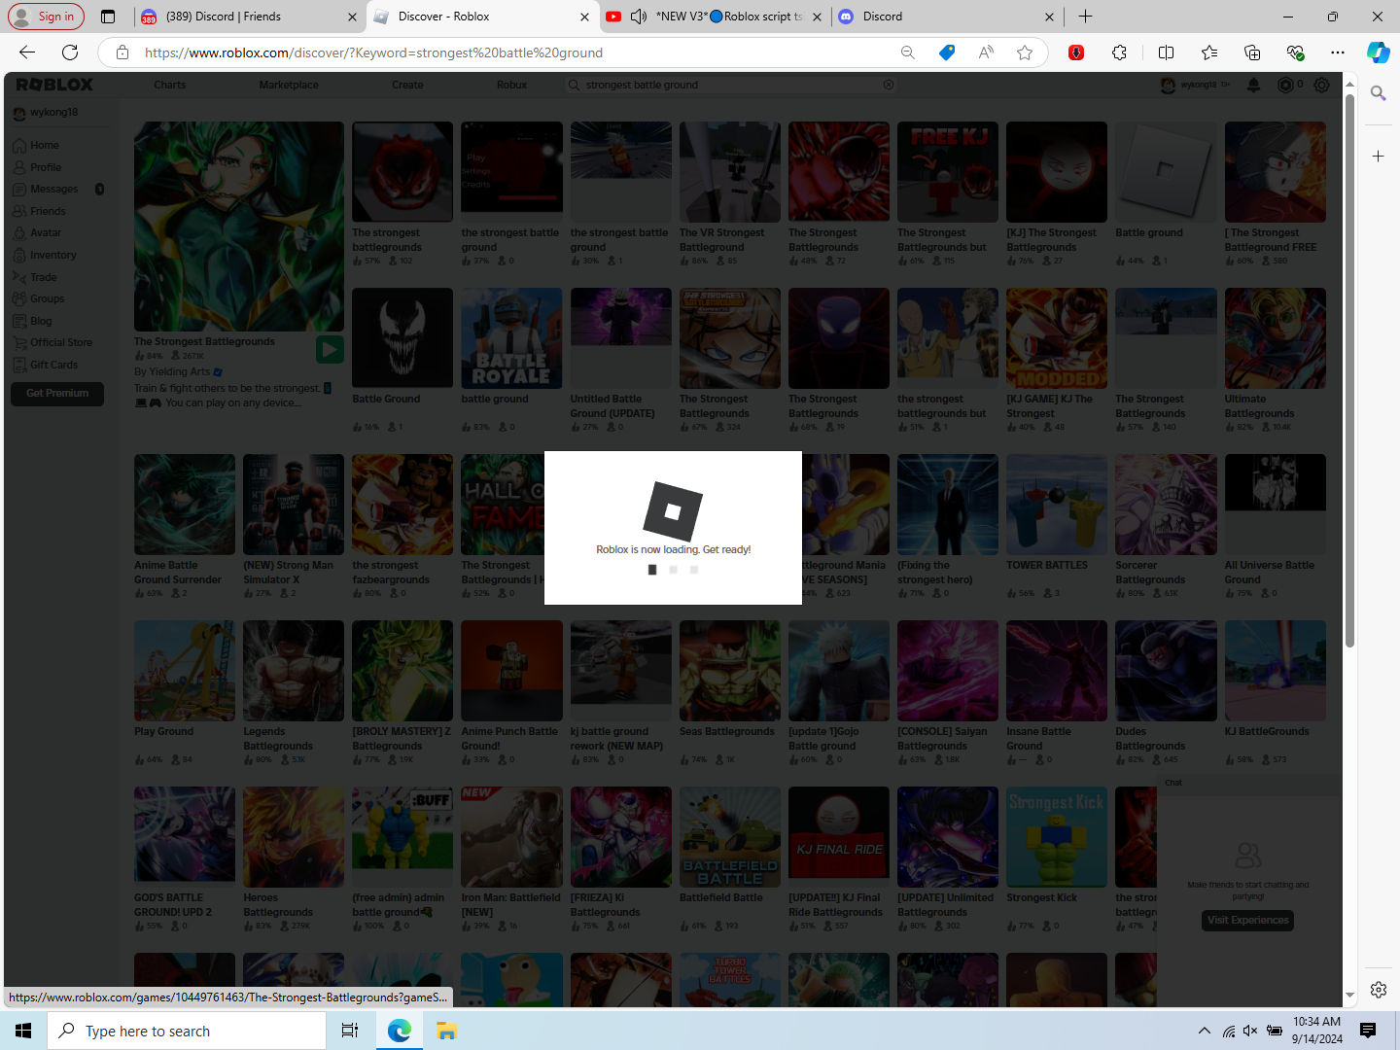Viewport: 1400px width, 1050px height.
Task: Open browser collections icon
Action: tap(1252, 52)
